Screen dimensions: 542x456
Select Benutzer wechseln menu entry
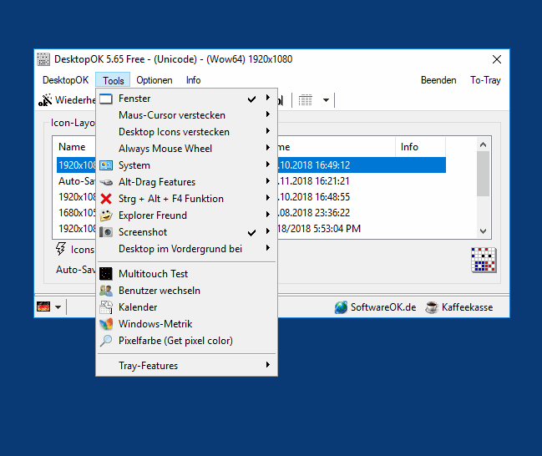pos(187,291)
